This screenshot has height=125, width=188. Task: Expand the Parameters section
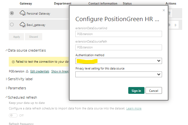[6, 88]
